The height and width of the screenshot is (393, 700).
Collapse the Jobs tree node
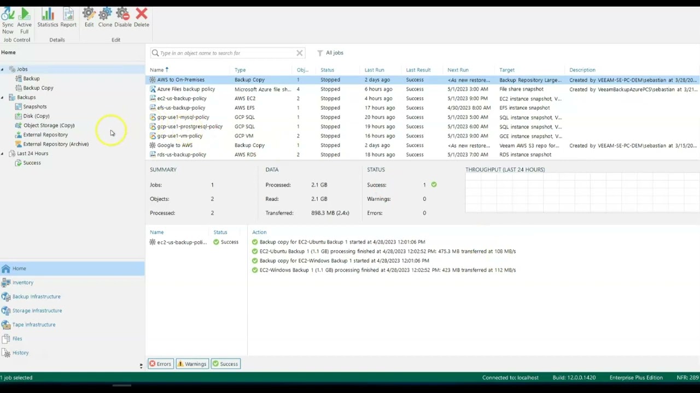[x=2, y=69]
